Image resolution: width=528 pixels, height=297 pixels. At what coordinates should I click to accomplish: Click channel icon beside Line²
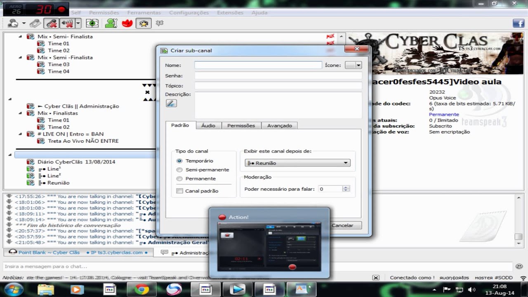coord(30,176)
